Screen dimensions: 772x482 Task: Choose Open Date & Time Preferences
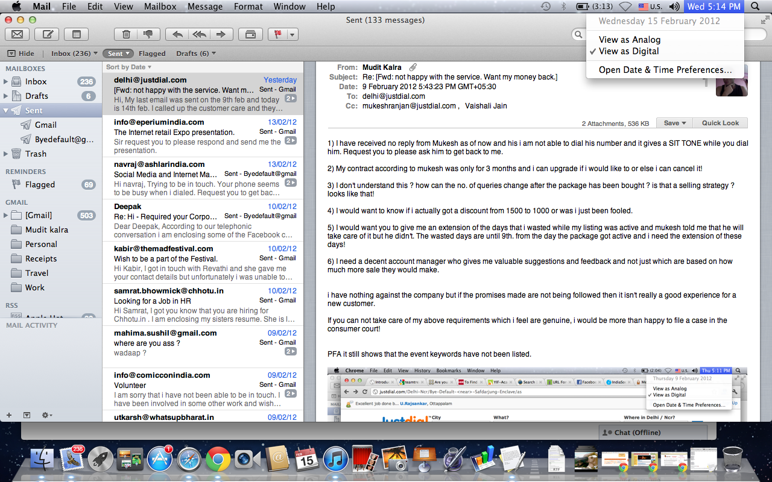(x=665, y=70)
